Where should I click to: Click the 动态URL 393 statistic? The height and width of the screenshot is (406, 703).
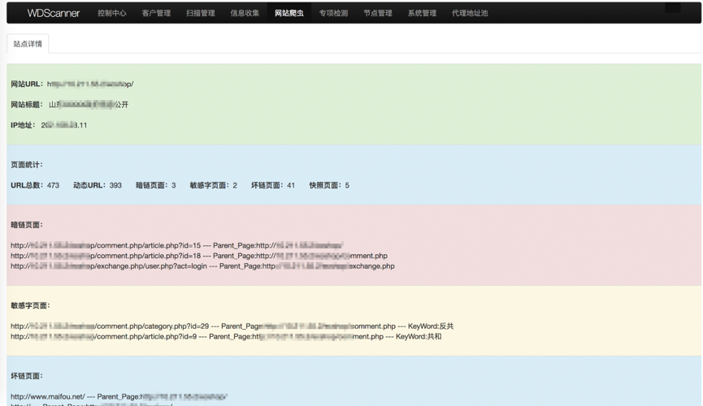pyautogui.click(x=98, y=185)
